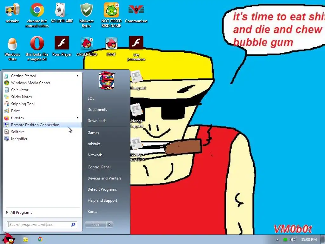Image resolution: width=325 pixels, height=244 pixels.
Task: Open the dongs.txt file on desktop
Action: coord(138,80)
